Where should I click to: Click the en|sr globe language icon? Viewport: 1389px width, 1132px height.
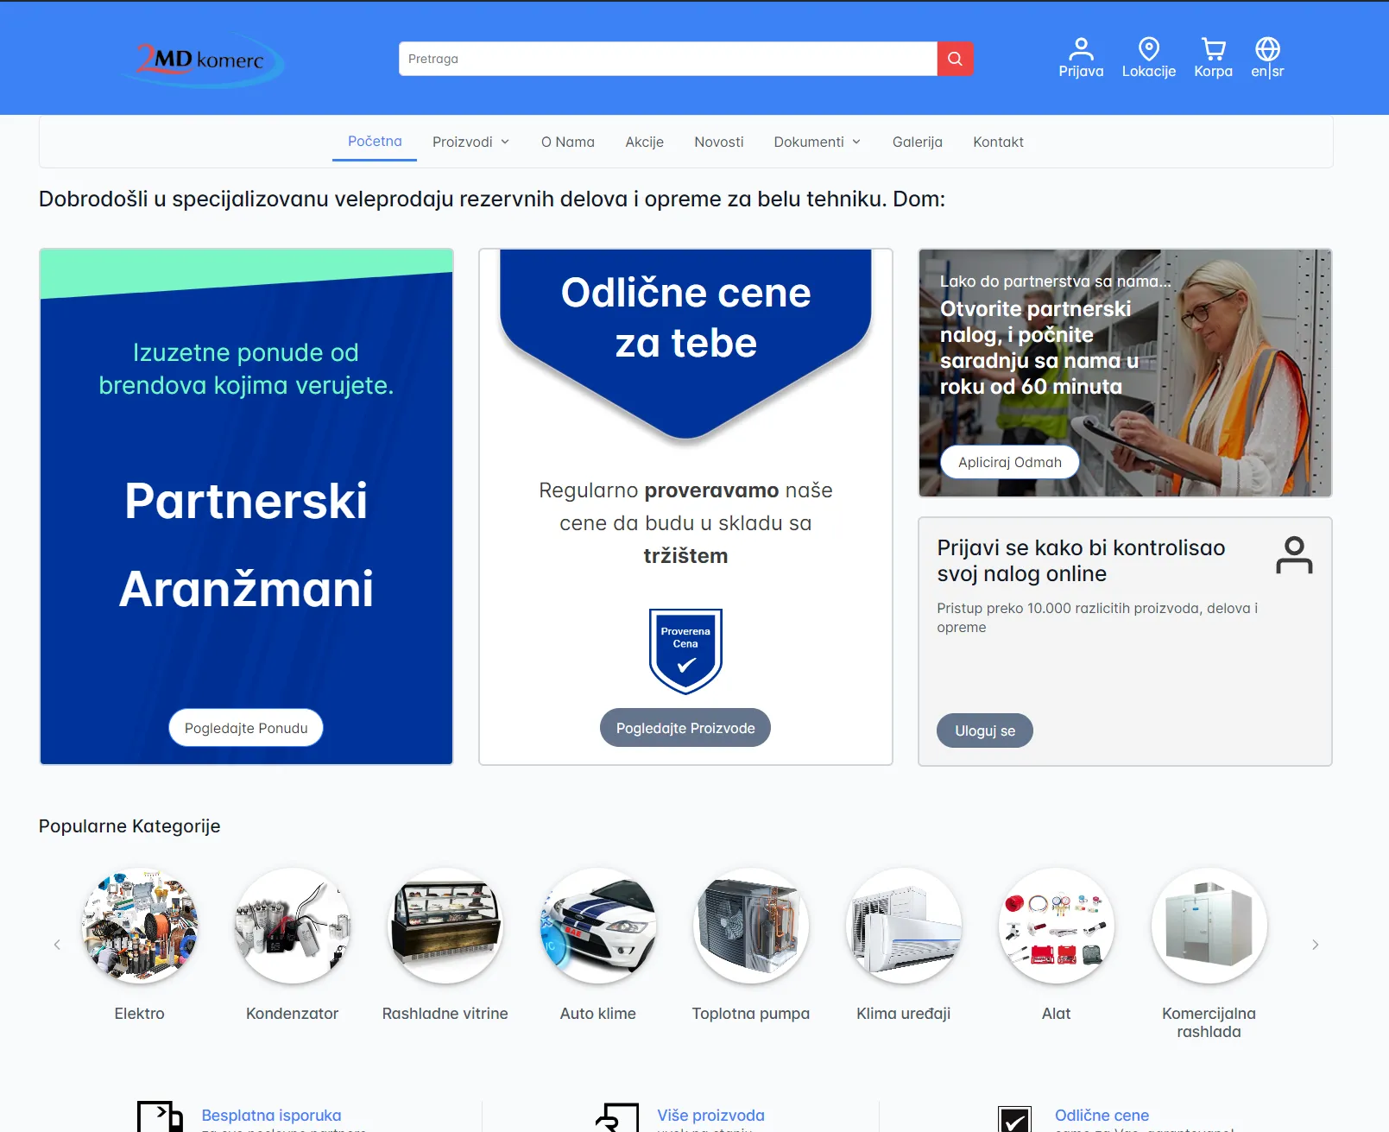tap(1267, 49)
